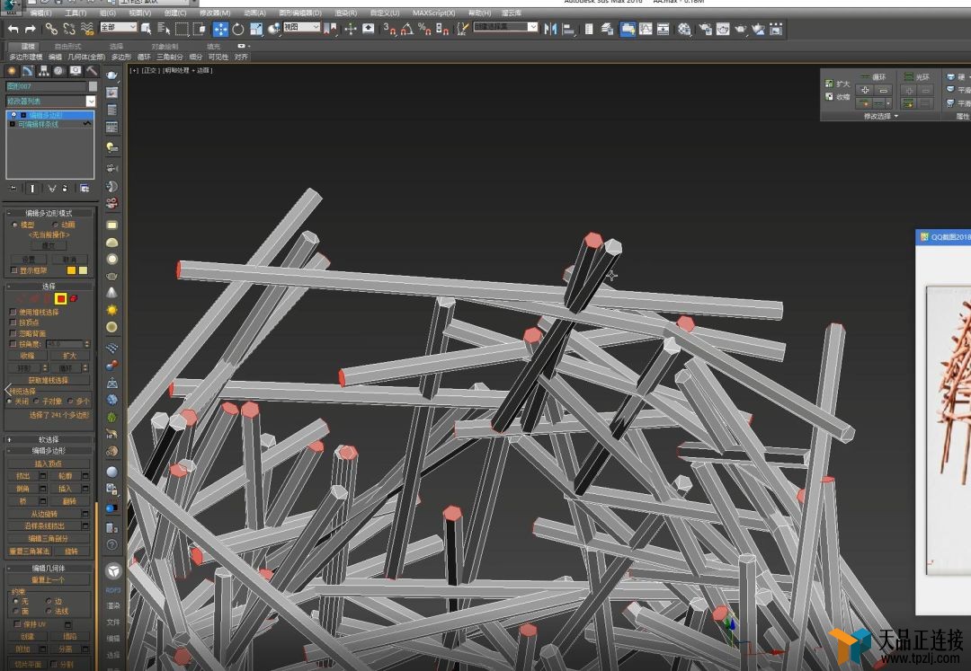Viewport: 971px width, 671px height.
Task: Click the 挤出 (Extrude) button
Action: [22, 476]
